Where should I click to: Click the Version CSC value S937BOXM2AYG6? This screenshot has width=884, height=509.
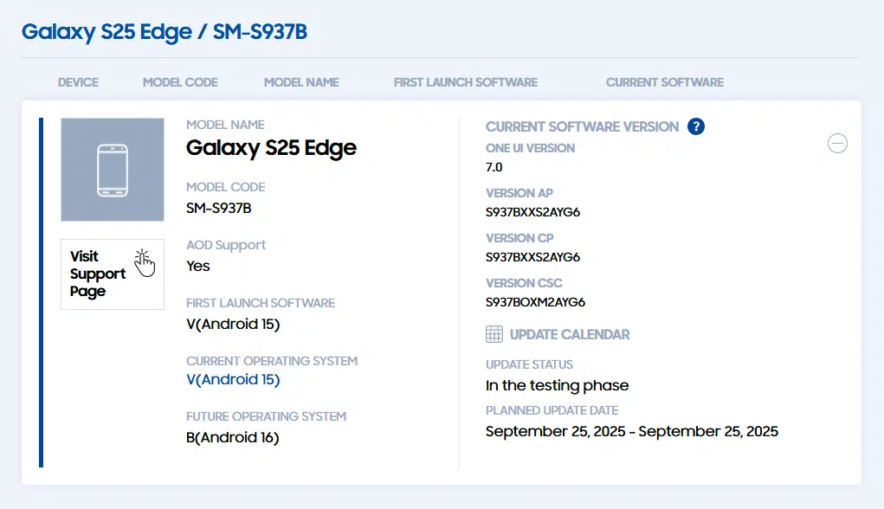[535, 302]
